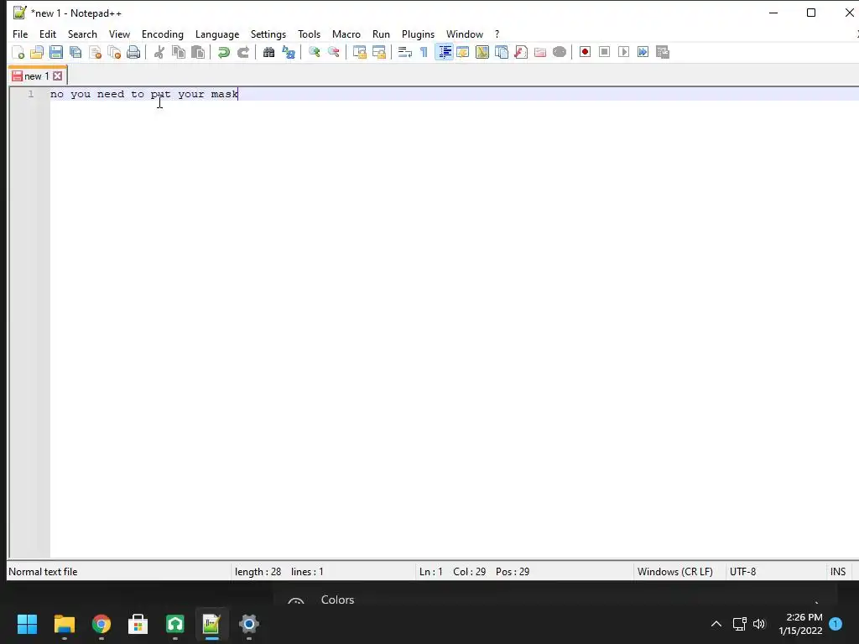Open Folder as Workspace icon

click(540, 52)
